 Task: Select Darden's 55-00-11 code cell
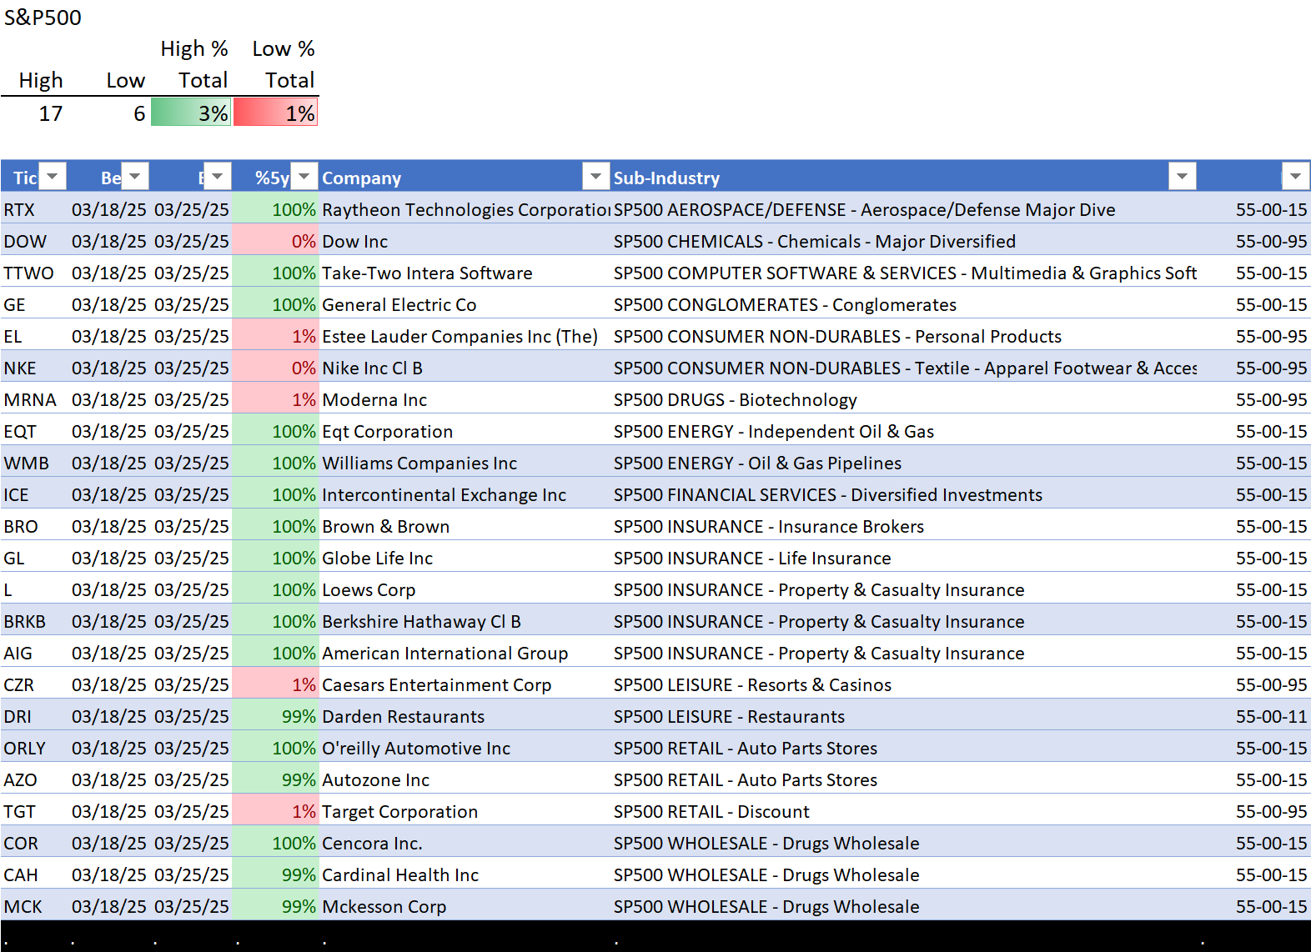coord(1255,716)
